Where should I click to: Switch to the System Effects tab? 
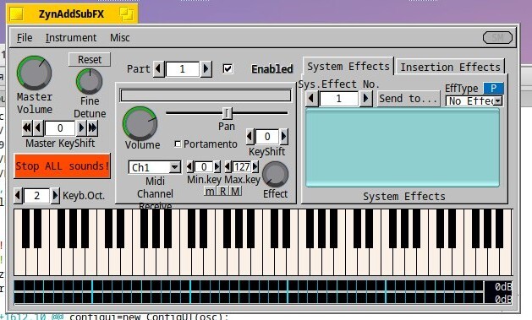pos(348,67)
